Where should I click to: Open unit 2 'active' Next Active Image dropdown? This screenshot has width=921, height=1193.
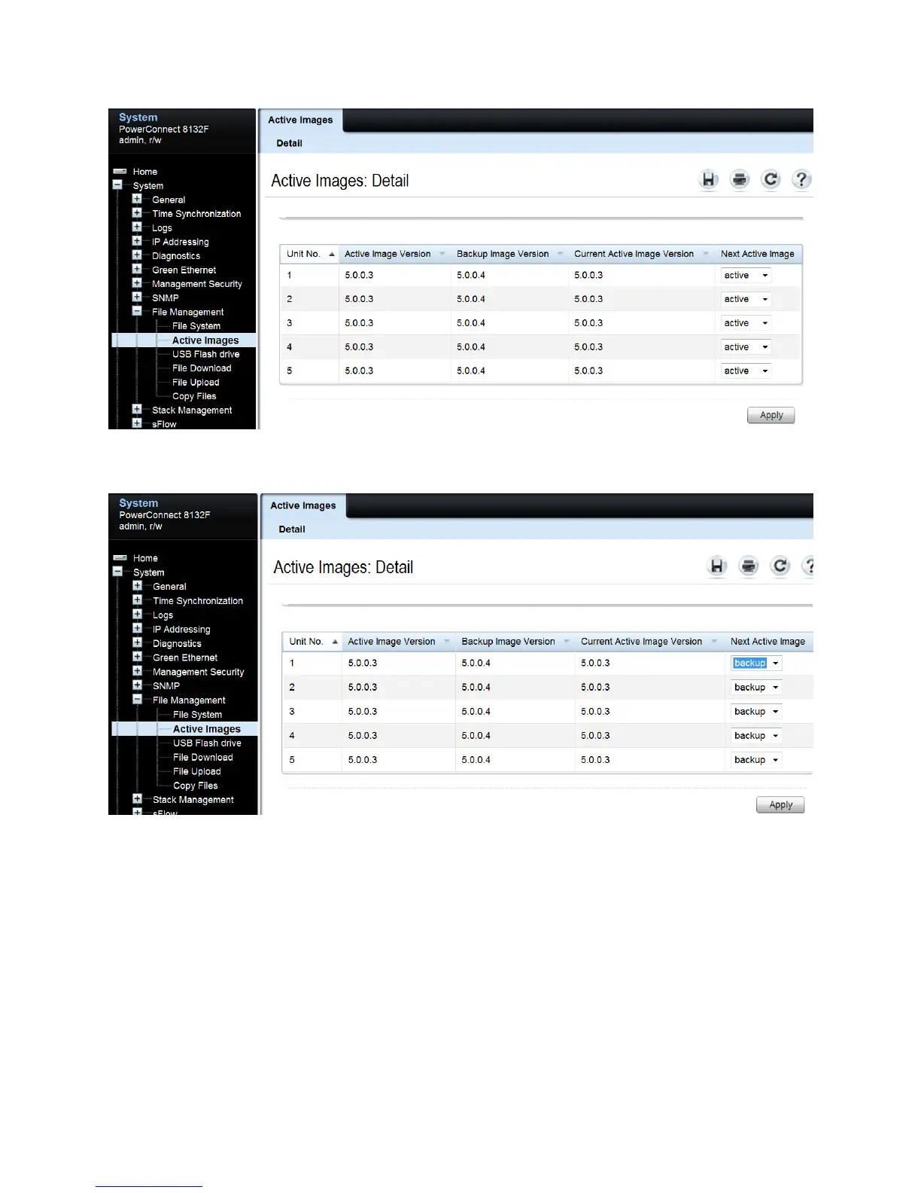(746, 300)
